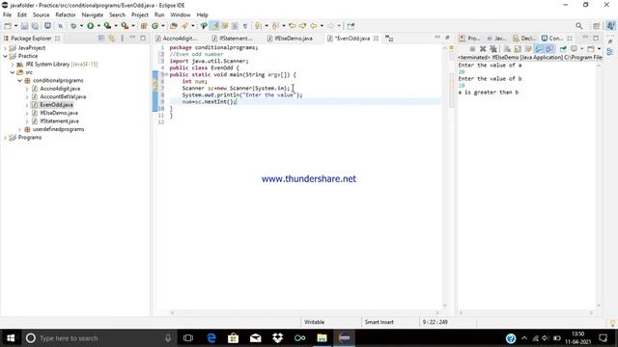
Task: Toggle Mark Occurrences in toolbar
Action: click(x=214, y=26)
